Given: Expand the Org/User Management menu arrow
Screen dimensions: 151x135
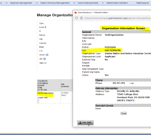Looking at the screenshot, I should [6, 3].
